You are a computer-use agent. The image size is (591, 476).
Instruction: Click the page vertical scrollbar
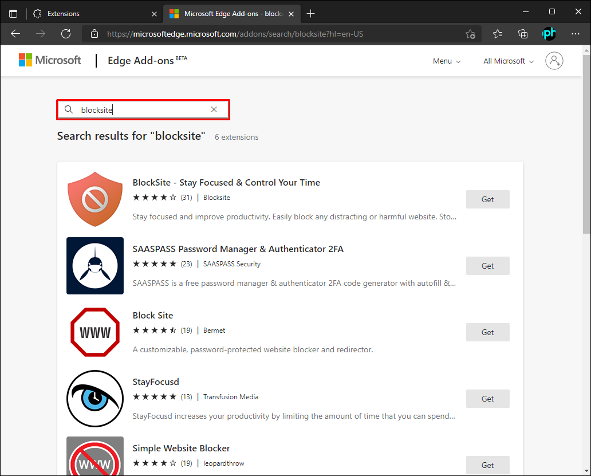[586, 143]
